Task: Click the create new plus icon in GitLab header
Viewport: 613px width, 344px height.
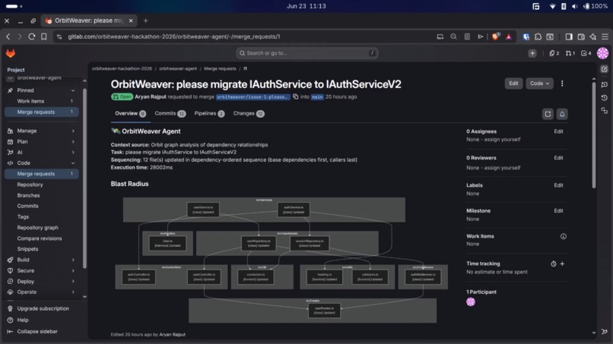Action: 532,53
